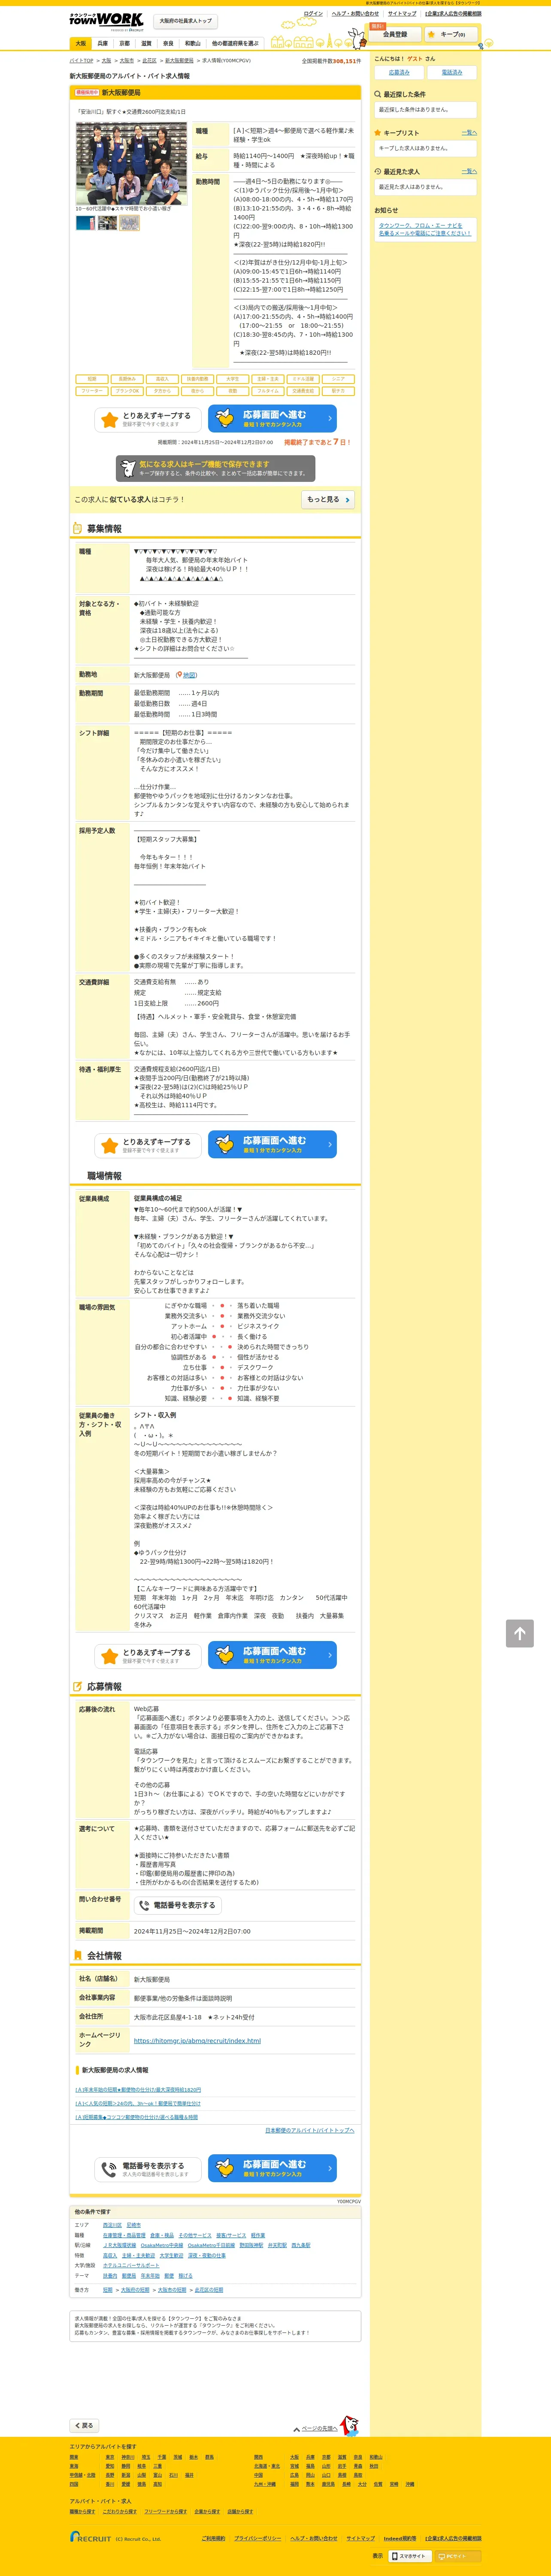Click the シニア feature tag
The height and width of the screenshot is (2576, 551).
tap(338, 379)
